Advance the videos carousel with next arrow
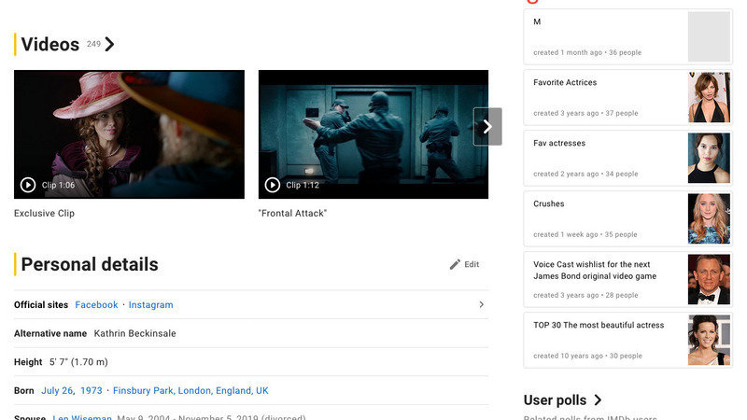This screenshot has width=747, height=420. tap(487, 126)
